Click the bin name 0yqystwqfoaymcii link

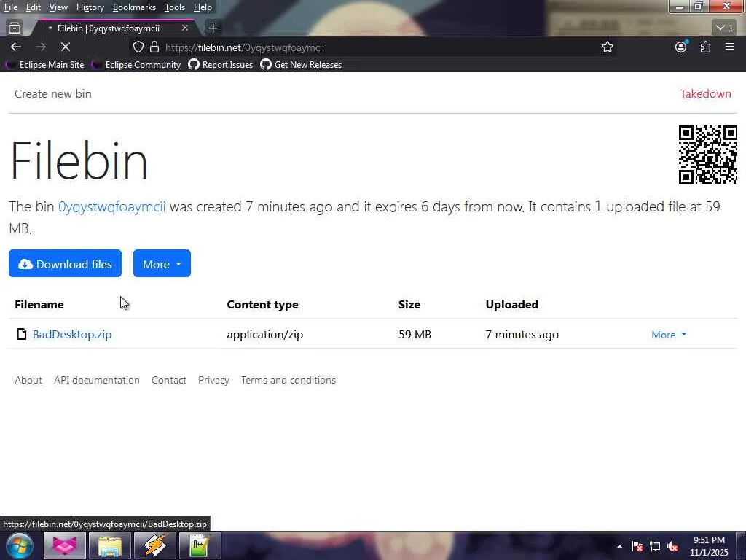pyautogui.click(x=111, y=206)
